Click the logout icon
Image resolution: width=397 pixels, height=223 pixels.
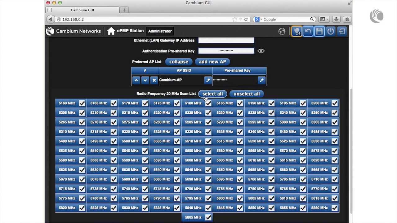pos(341,31)
